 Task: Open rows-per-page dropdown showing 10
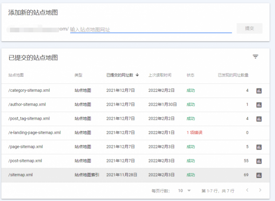coord(184,191)
